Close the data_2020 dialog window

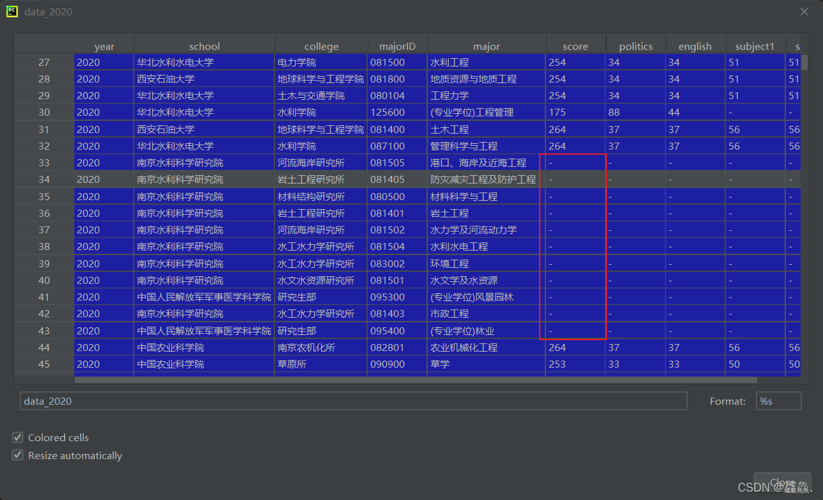tap(804, 12)
